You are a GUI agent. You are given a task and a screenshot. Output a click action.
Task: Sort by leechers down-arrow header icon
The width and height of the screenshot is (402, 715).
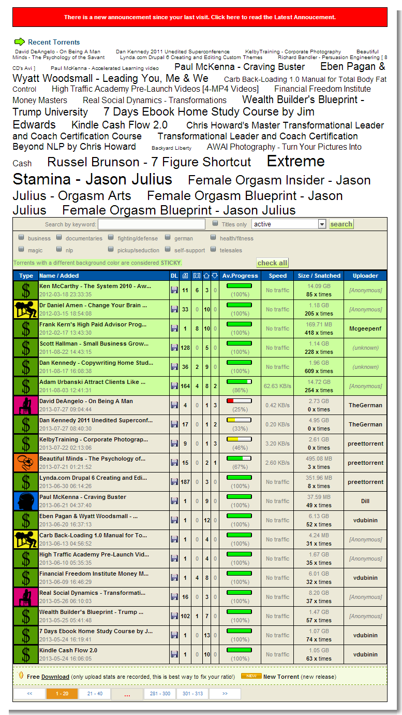click(215, 276)
